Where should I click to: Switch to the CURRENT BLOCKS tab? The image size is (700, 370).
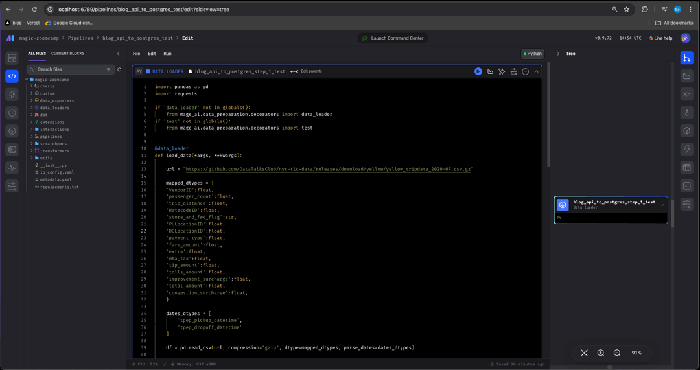click(67, 54)
